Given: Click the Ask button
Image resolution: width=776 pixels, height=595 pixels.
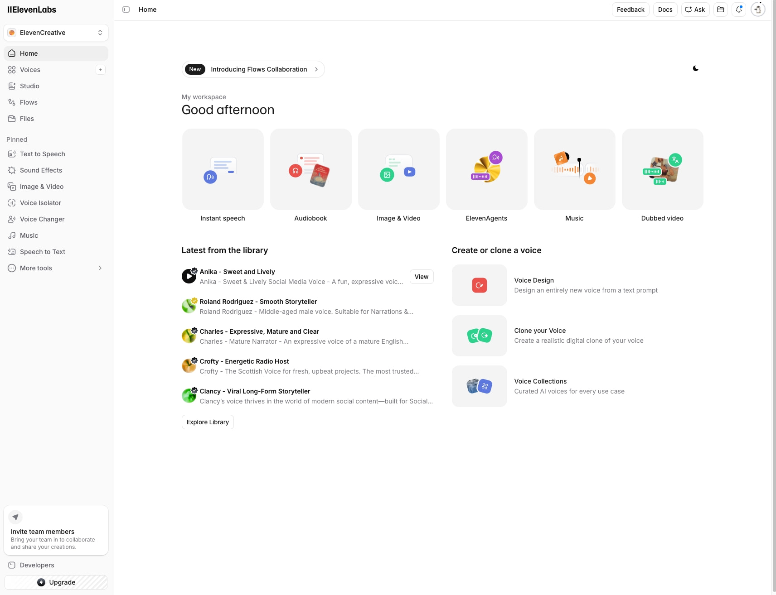Looking at the screenshot, I should (x=695, y=10).
